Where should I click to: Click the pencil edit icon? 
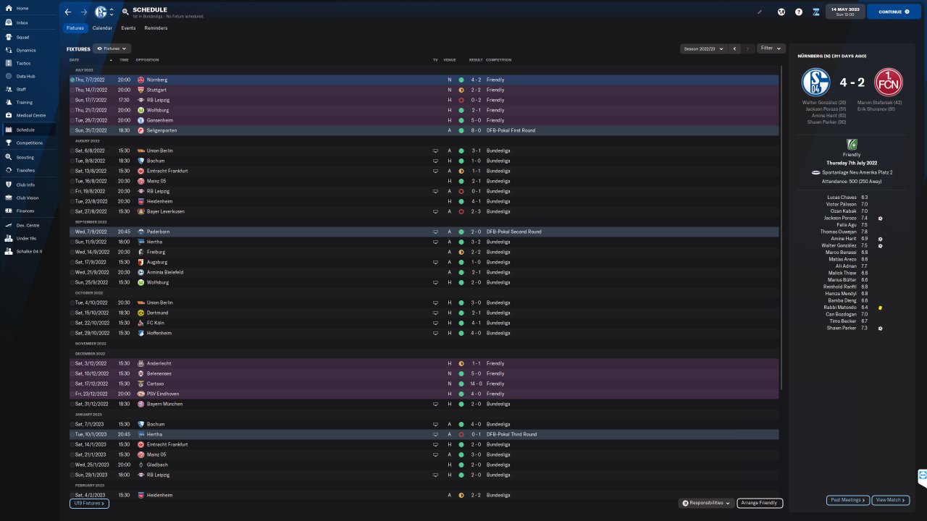760,12
